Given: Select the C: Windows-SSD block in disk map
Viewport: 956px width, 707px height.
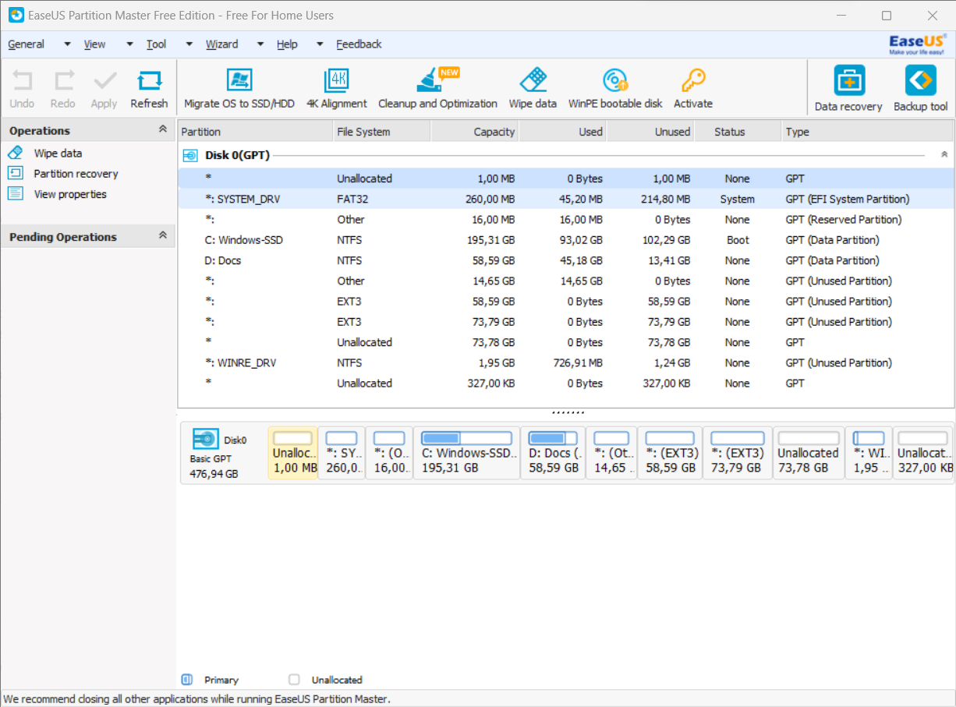Looking at the screenshot, I should click(x=466, y=453).
